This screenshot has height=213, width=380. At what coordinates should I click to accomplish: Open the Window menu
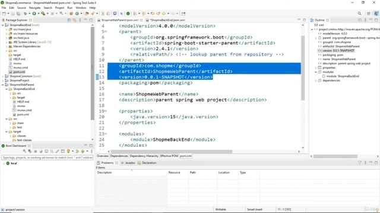click(x=81, y=8)
